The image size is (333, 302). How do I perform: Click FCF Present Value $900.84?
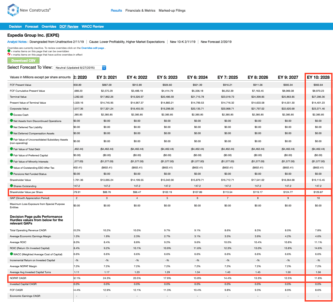pyautogui.click(x=318, y=85)
